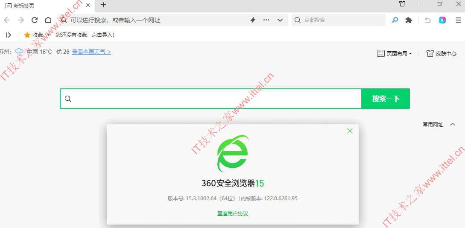
Task: Click the blue search magnifier icon
Action: point(395,20)
